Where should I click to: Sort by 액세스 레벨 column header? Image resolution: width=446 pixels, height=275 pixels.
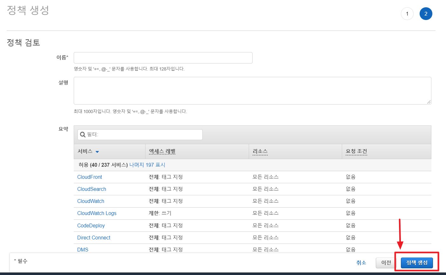[x=162, y=151]
